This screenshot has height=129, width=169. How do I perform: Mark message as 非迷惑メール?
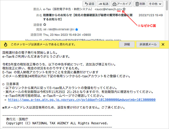pos(148,44)
